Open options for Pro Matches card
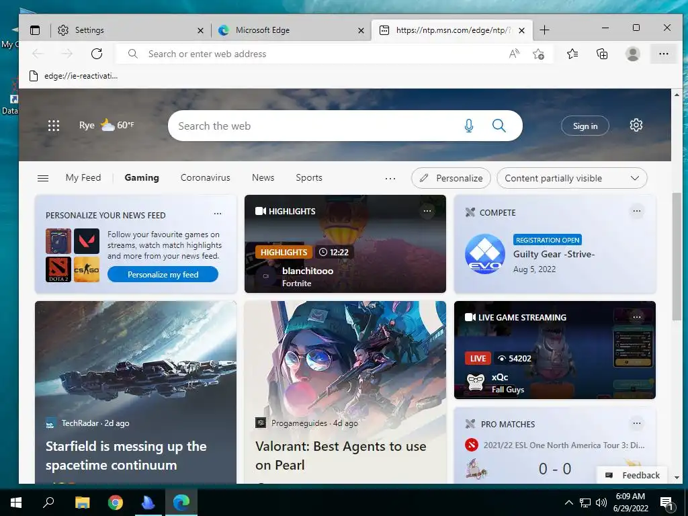 pyautogui.click(x=637, y=423)
